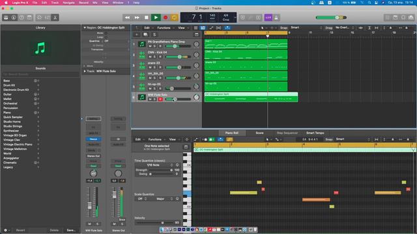Click Read automation button on WW Flute strip
Image resolution: width=417 pixels, height=234 pixels.
point(93,166)
